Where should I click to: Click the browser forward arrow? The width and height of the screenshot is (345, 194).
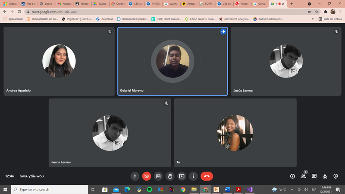[12, 12]
